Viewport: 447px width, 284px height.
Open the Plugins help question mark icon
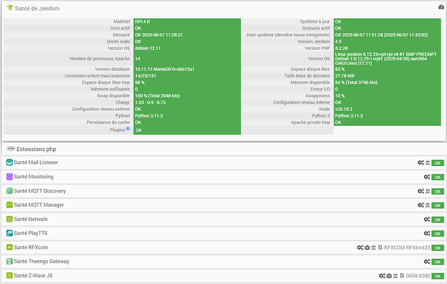coord(128,128)
